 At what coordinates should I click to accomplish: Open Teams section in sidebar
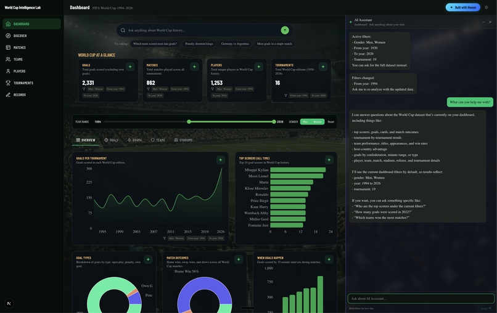(x=31, y=59)
